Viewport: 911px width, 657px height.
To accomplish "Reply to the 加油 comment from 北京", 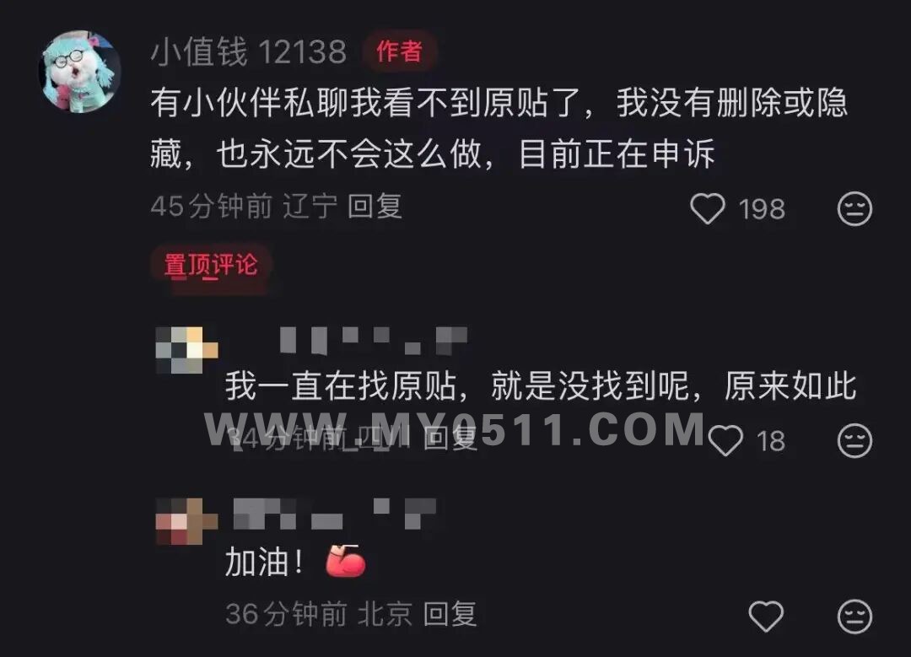I will [450, 614].
